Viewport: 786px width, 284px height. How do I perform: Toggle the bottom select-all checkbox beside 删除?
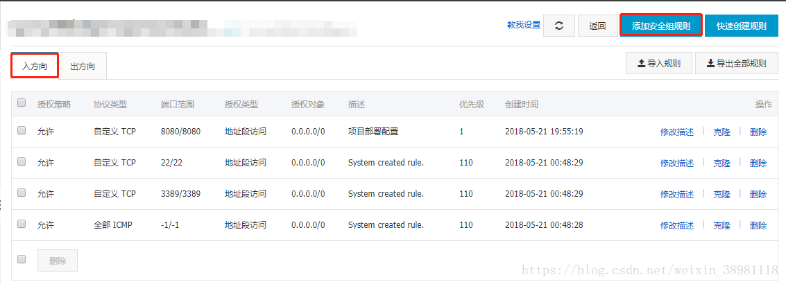tap(22, 259)
